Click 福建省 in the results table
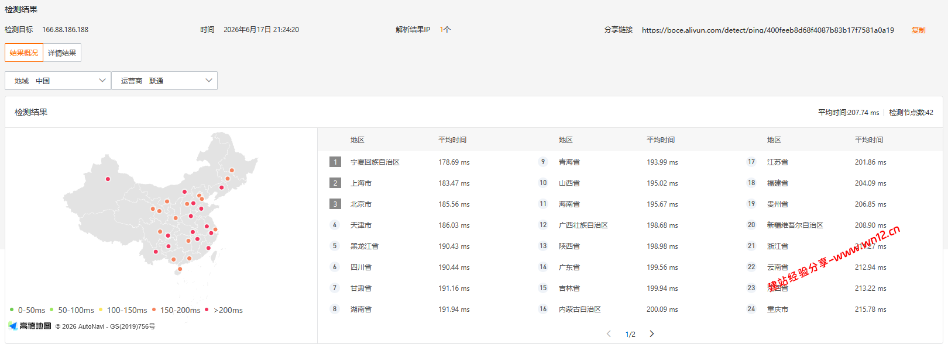948x348 pixels. click(778, 183)
